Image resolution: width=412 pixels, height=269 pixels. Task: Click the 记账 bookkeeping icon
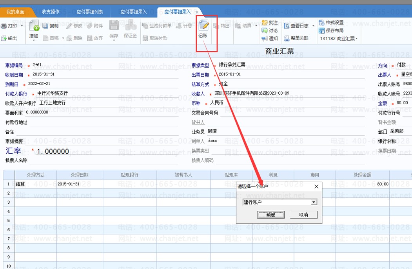click(x=203, y=25)
